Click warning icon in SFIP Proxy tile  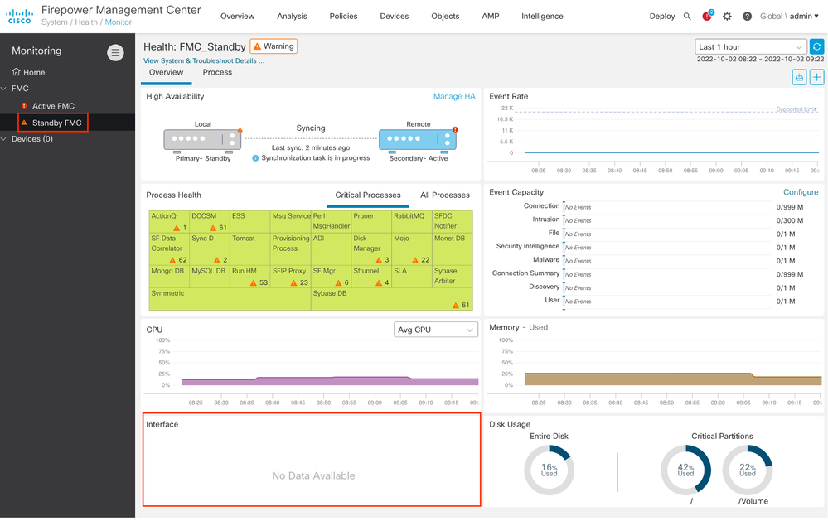(293, 283)
